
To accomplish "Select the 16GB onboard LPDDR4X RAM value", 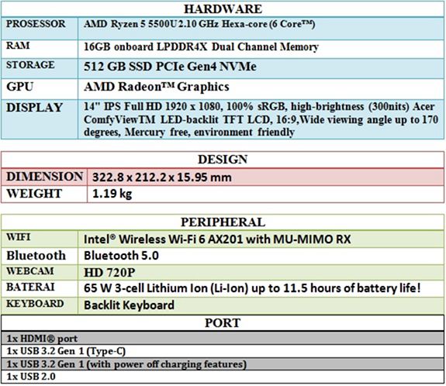I will [201, 47].
